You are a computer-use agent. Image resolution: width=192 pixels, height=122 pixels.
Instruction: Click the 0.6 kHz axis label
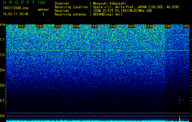click(2, 116)
